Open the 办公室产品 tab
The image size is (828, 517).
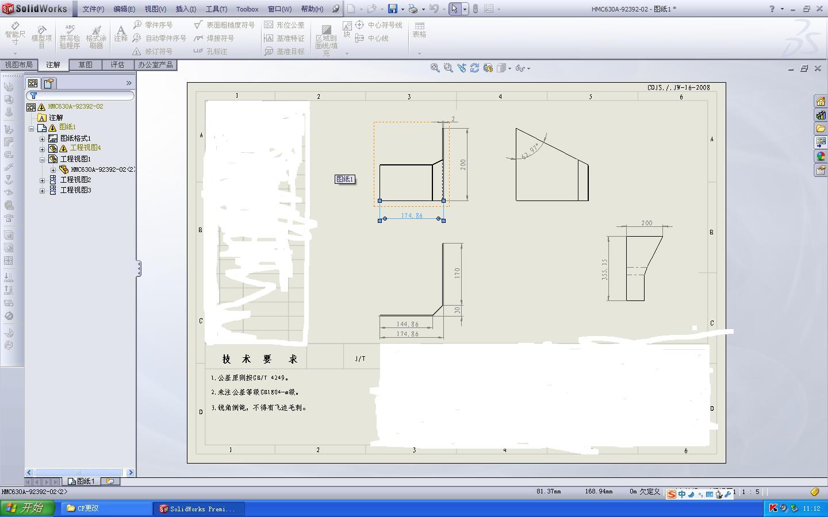(x=155, y=65)
